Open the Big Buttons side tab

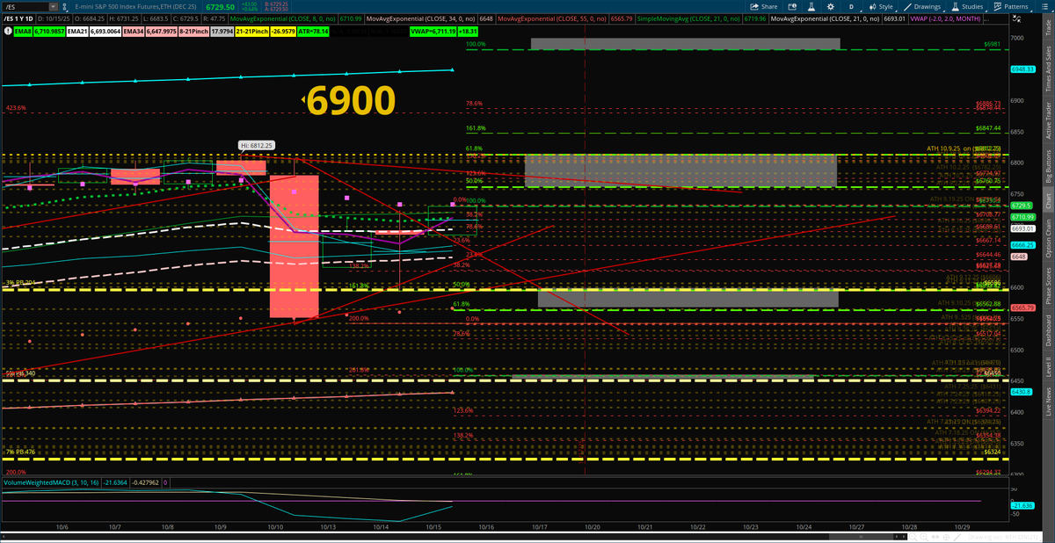point(1048,164)
